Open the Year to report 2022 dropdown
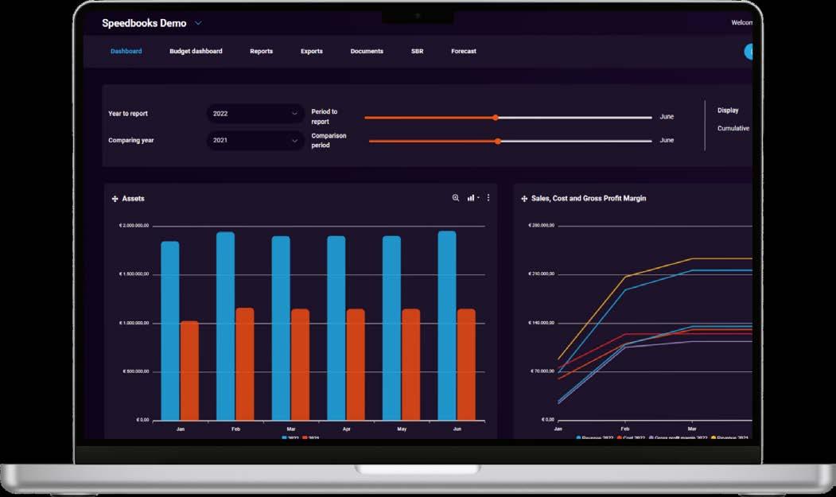The image size is (836, 497). point(255,114)
